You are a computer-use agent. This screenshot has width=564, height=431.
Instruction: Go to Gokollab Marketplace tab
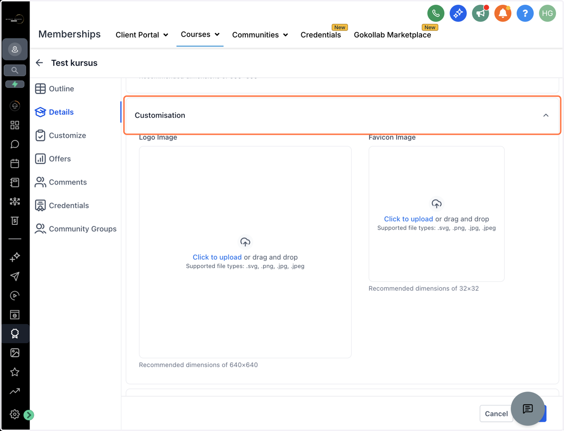pos(392,35)
